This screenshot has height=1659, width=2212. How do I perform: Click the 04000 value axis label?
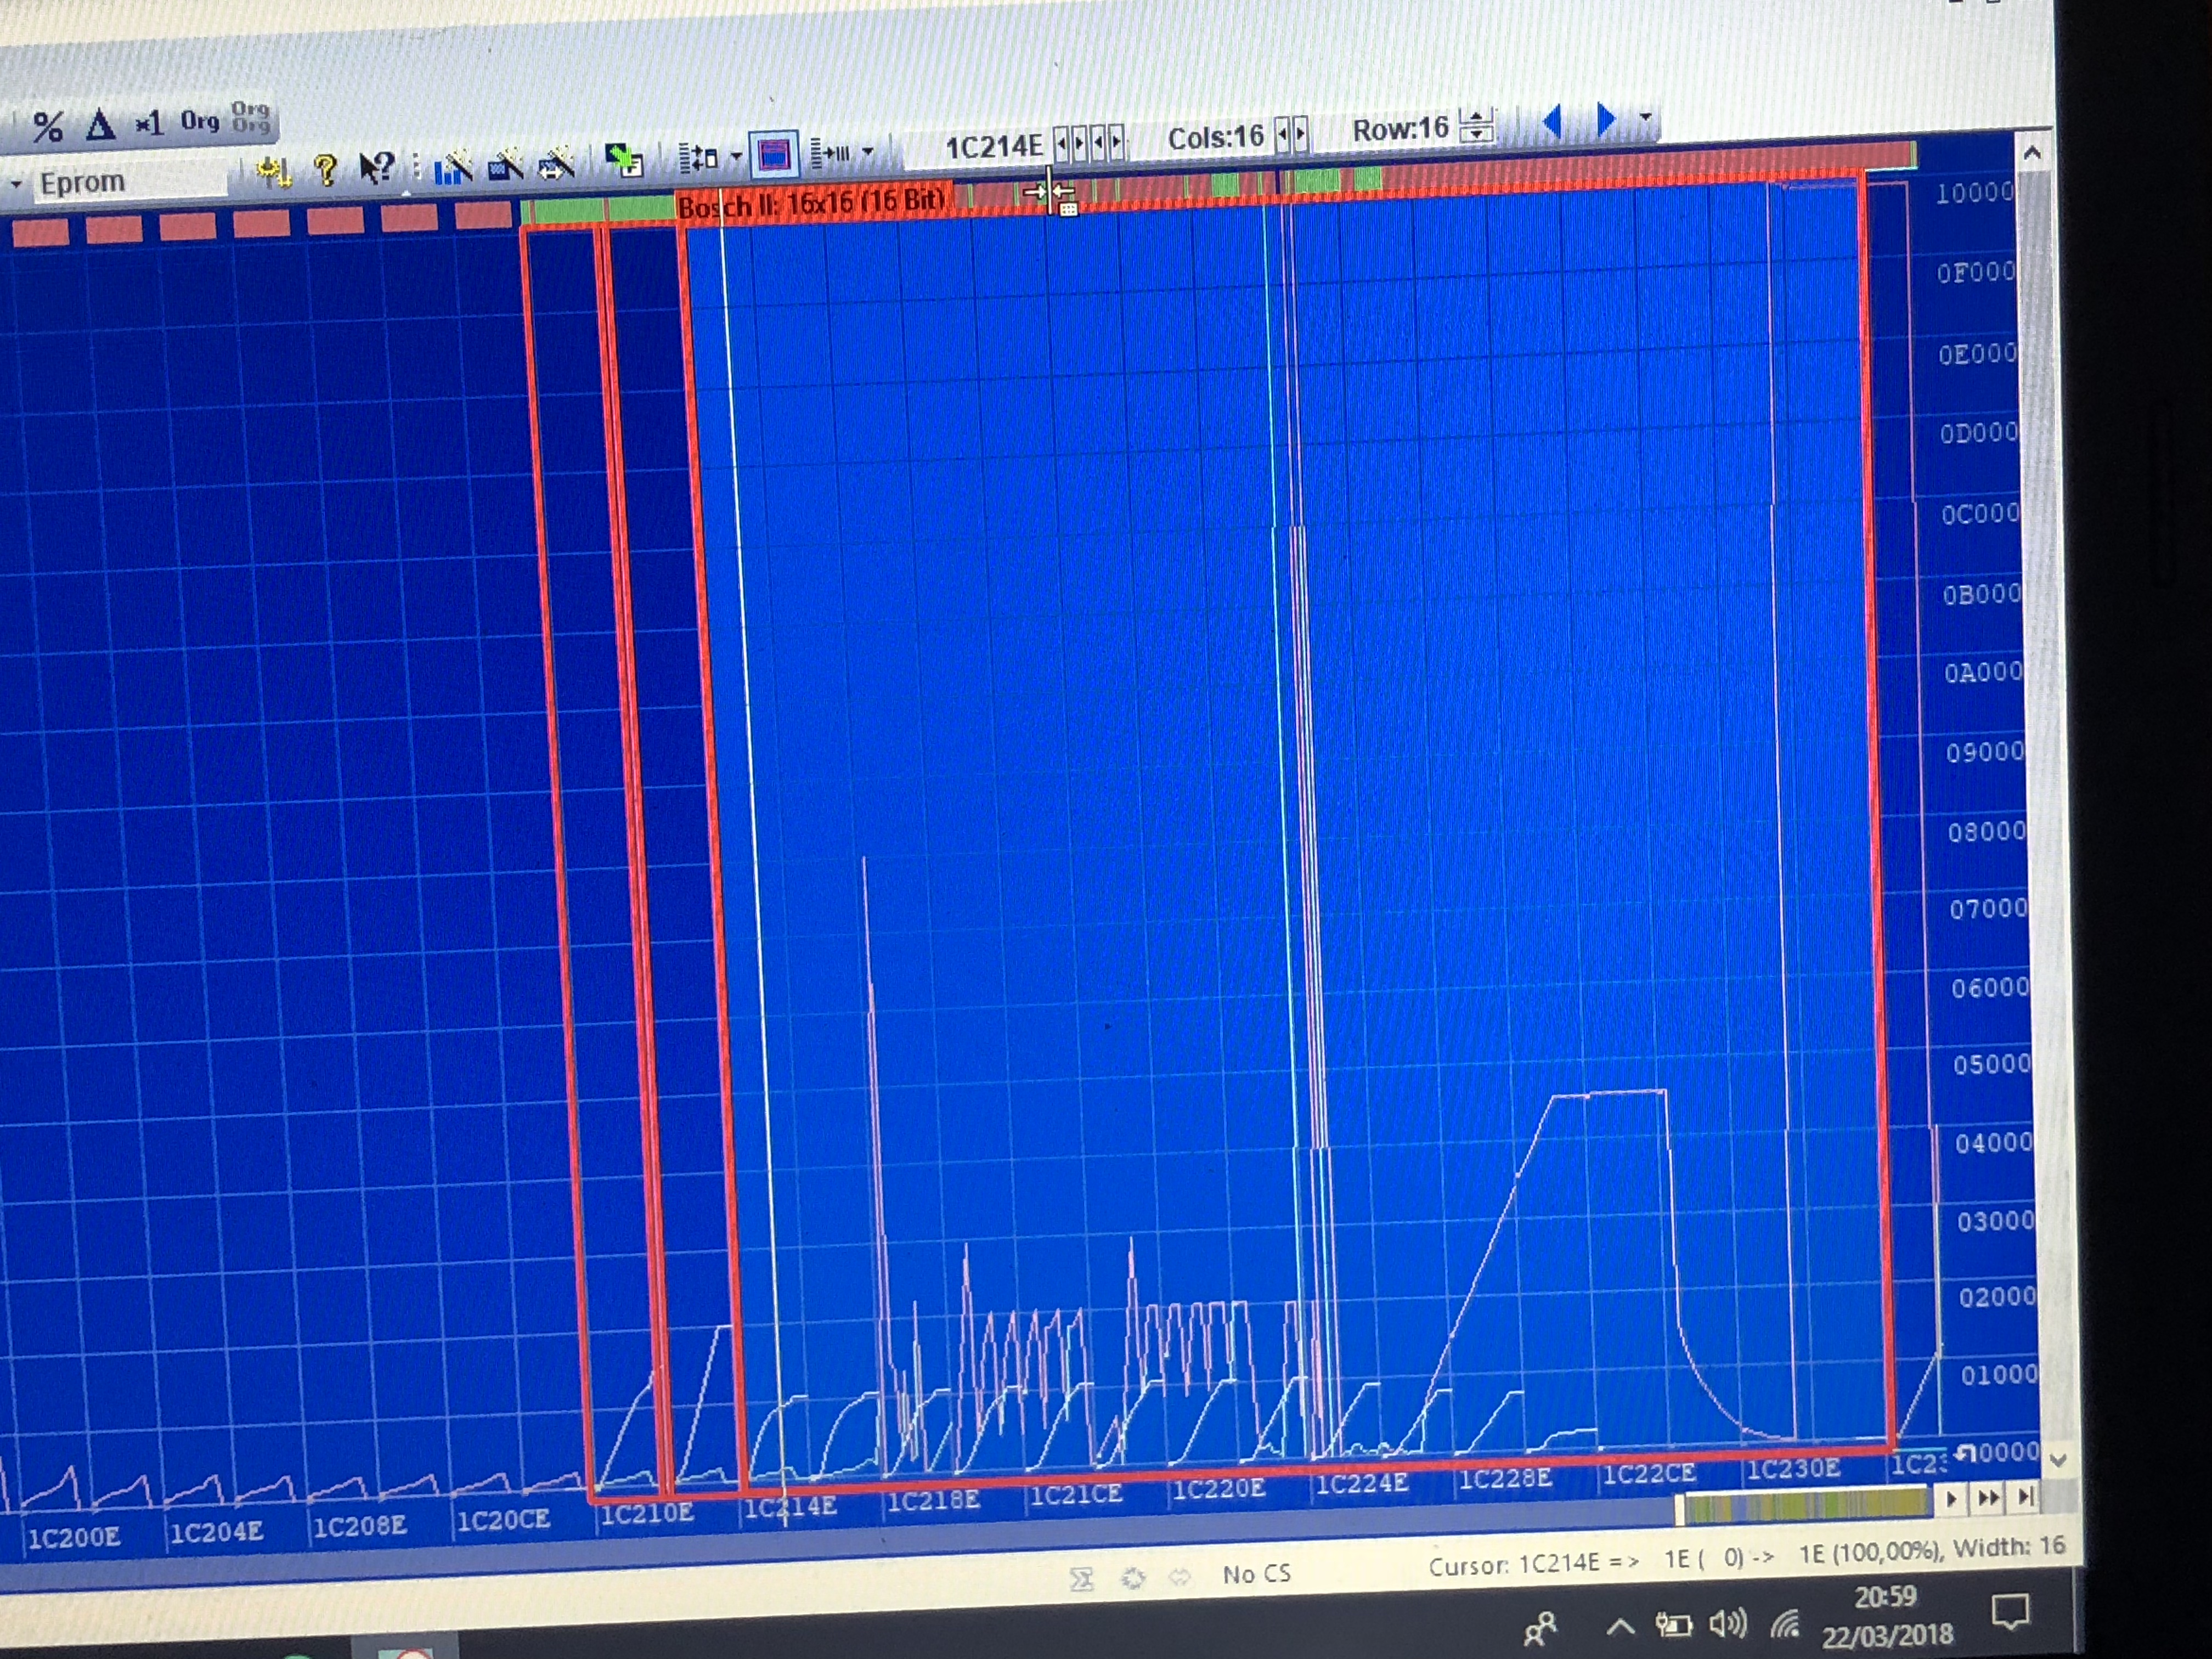click(1993, 1143)
